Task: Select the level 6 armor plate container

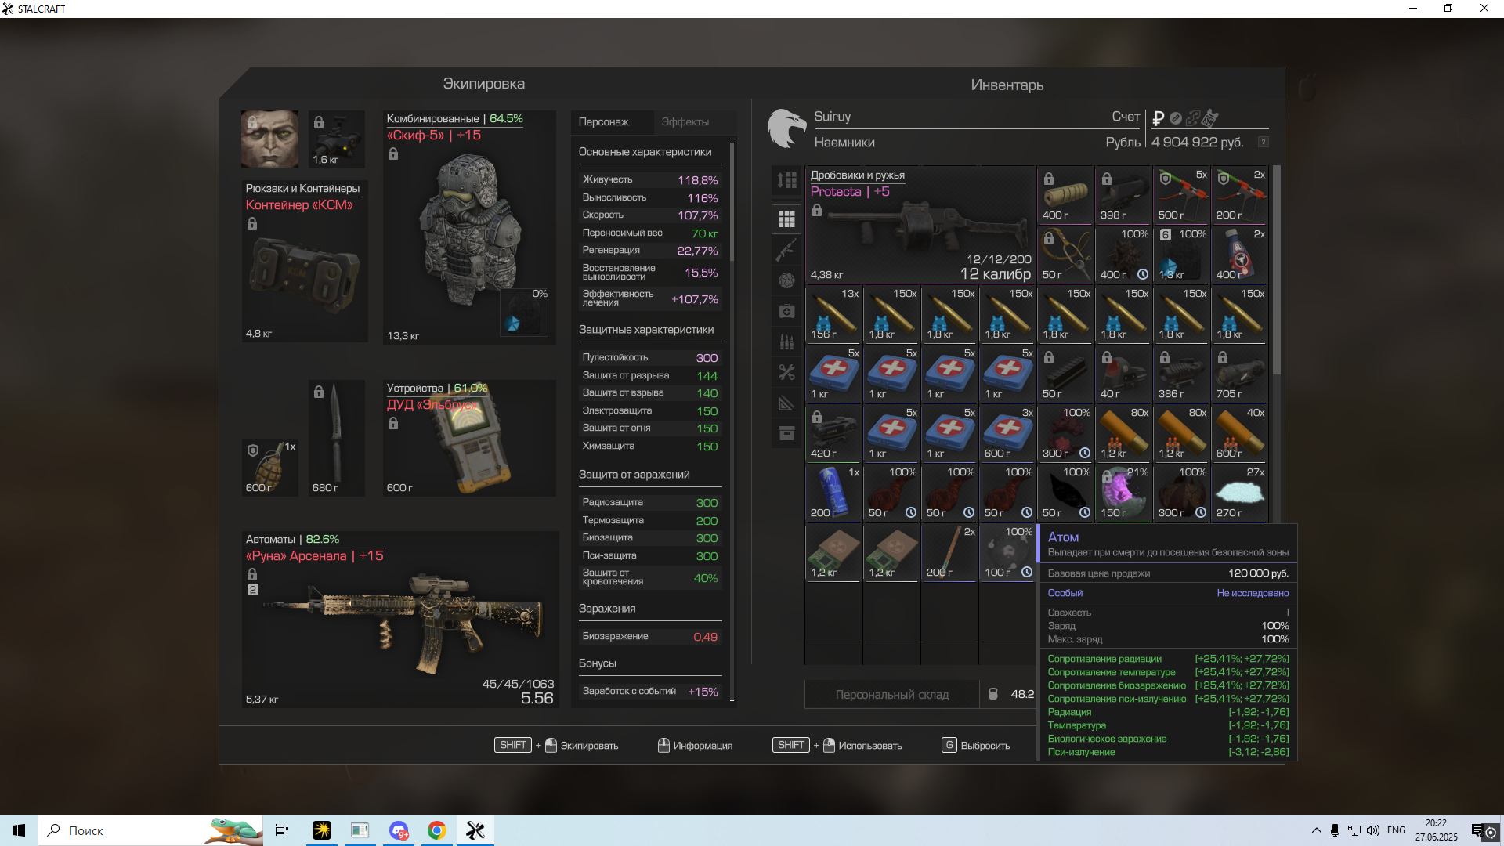Action: click(x=1181, y=255)
